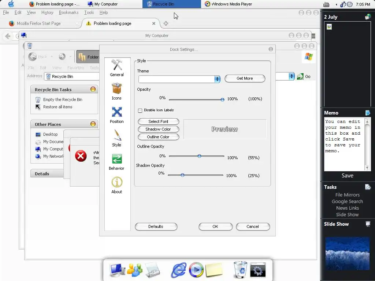
Task: Click the Slide Show thumbnail image
Action: (x=348, y=253)
